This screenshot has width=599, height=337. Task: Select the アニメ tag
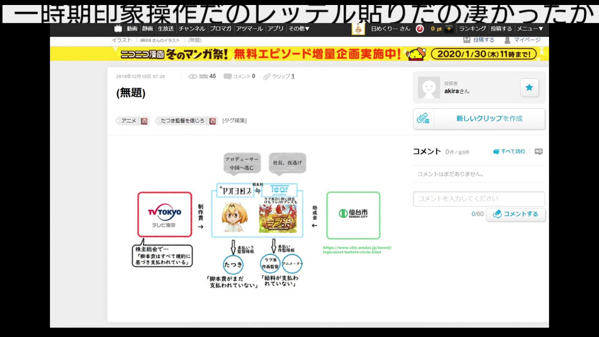tap(129, 120)
